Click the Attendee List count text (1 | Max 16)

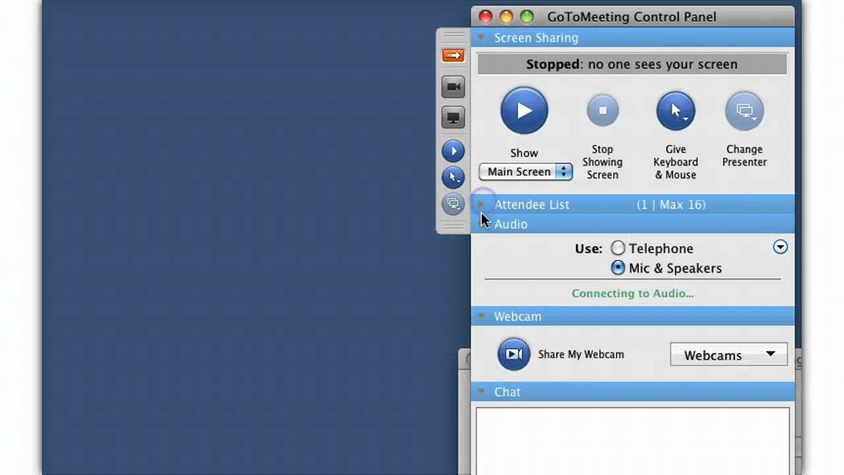click(671, 205)
